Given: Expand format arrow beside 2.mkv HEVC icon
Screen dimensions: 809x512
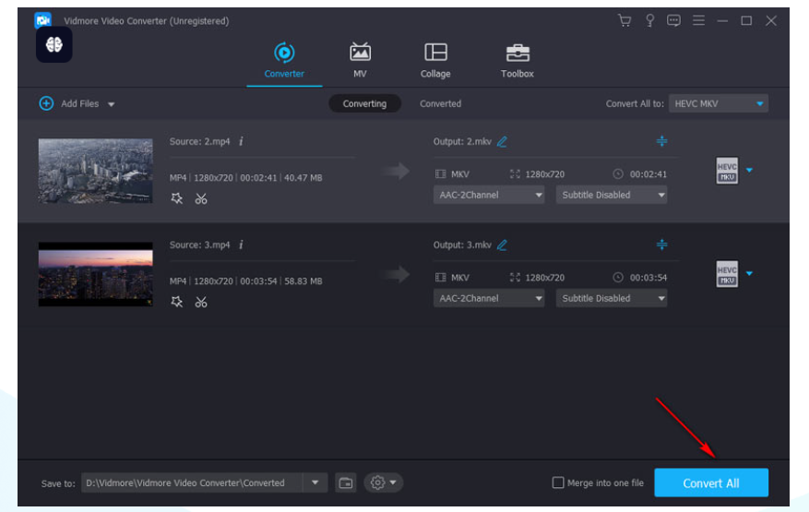Looking at the screenshot, I should coord(749,170).
